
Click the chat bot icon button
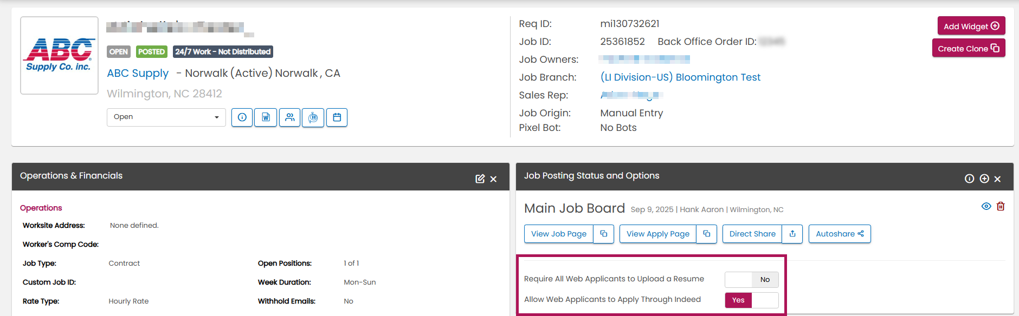313,117
